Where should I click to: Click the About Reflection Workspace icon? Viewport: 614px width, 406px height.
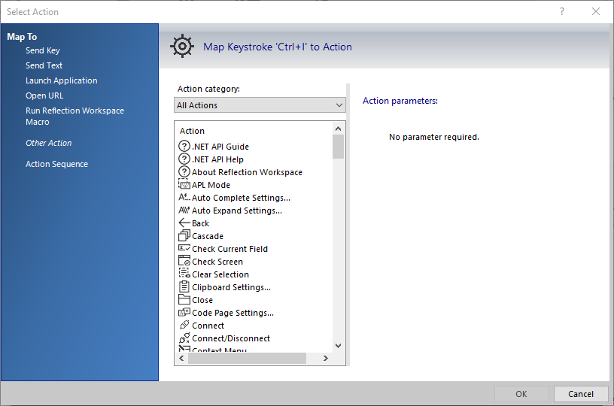(184, 172)
